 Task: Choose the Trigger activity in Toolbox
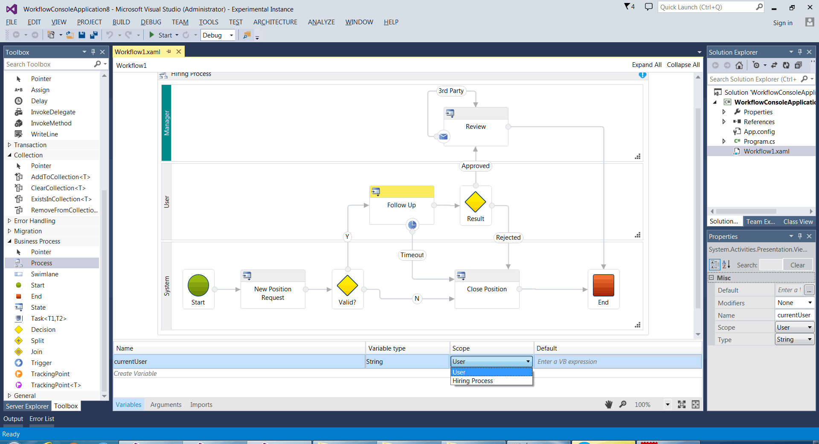[41, 363]
